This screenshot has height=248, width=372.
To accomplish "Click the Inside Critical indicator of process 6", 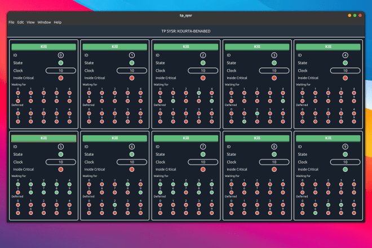I will click(132, 170).
